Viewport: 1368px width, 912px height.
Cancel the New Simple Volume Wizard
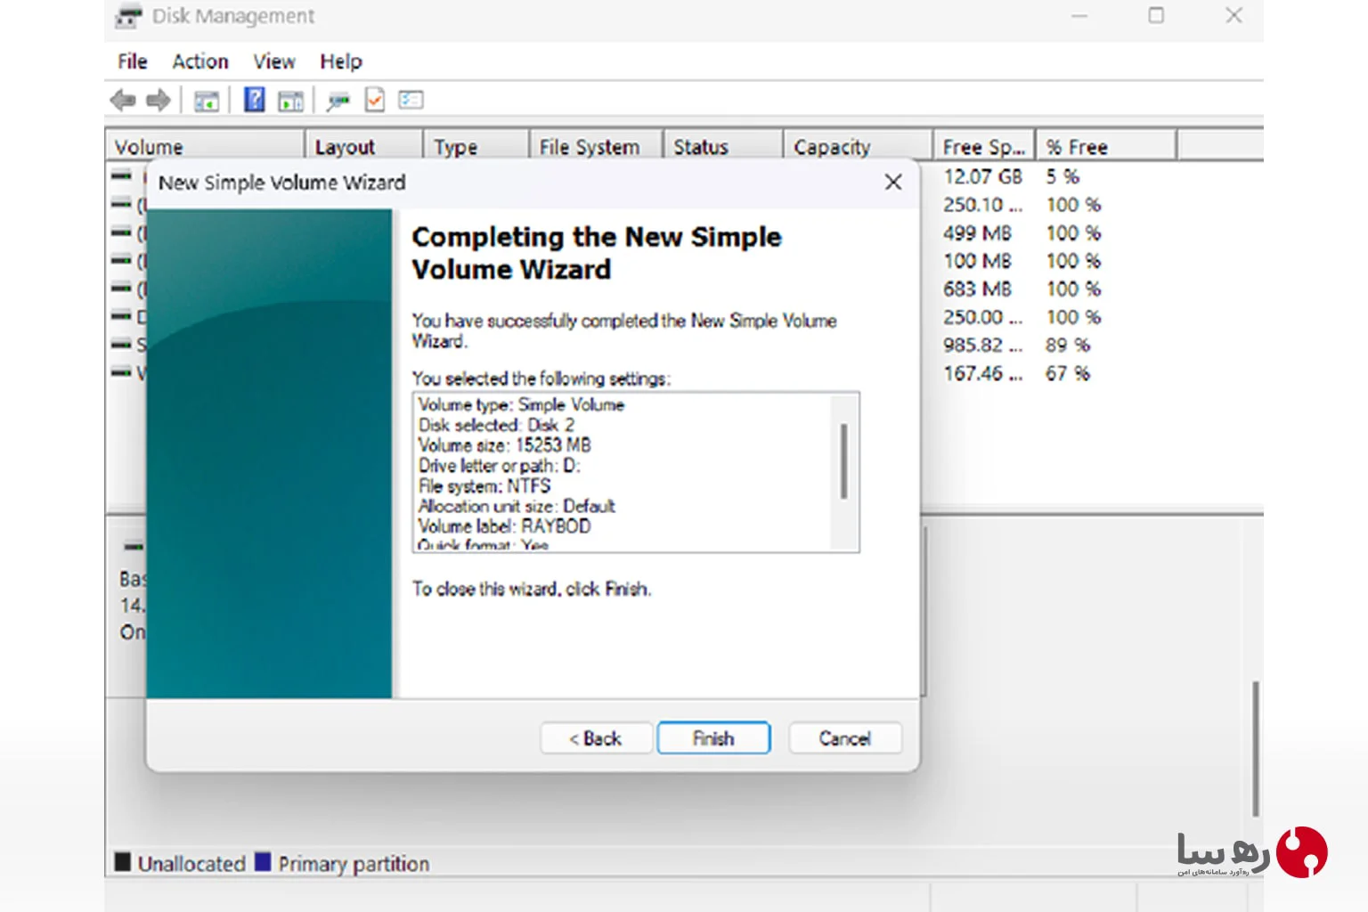click(845, 738)
